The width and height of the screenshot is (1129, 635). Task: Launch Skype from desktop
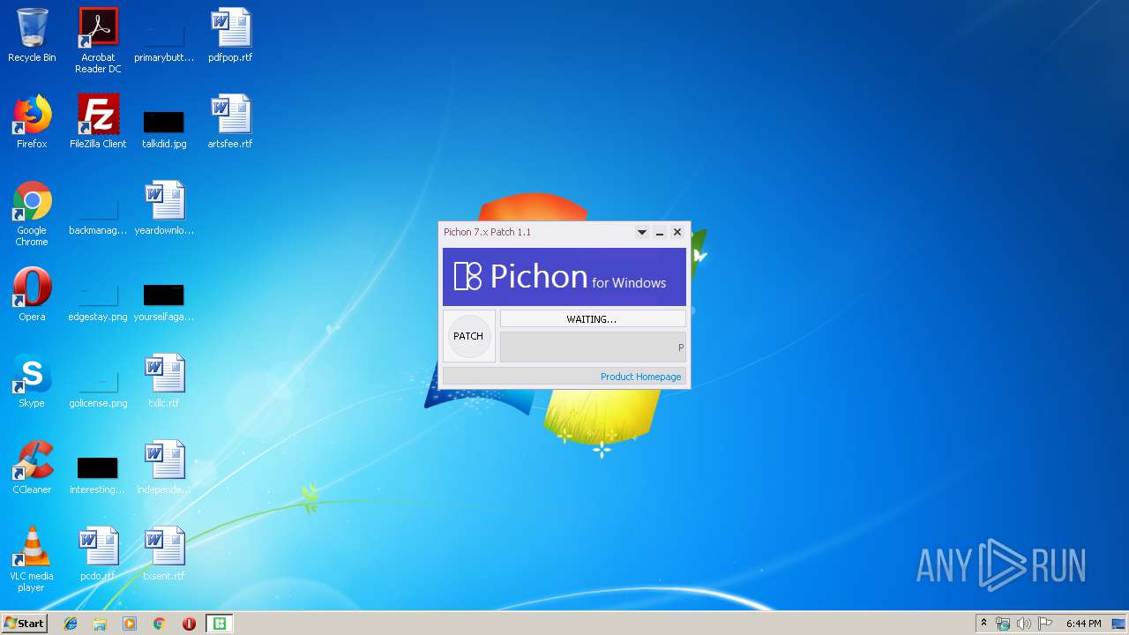pyautogui.click(x=32, y=381)
